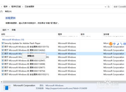Sort by the 版本 column header
Image resolution: width=126 pixels, height=92 pixels.
[83, 34]
